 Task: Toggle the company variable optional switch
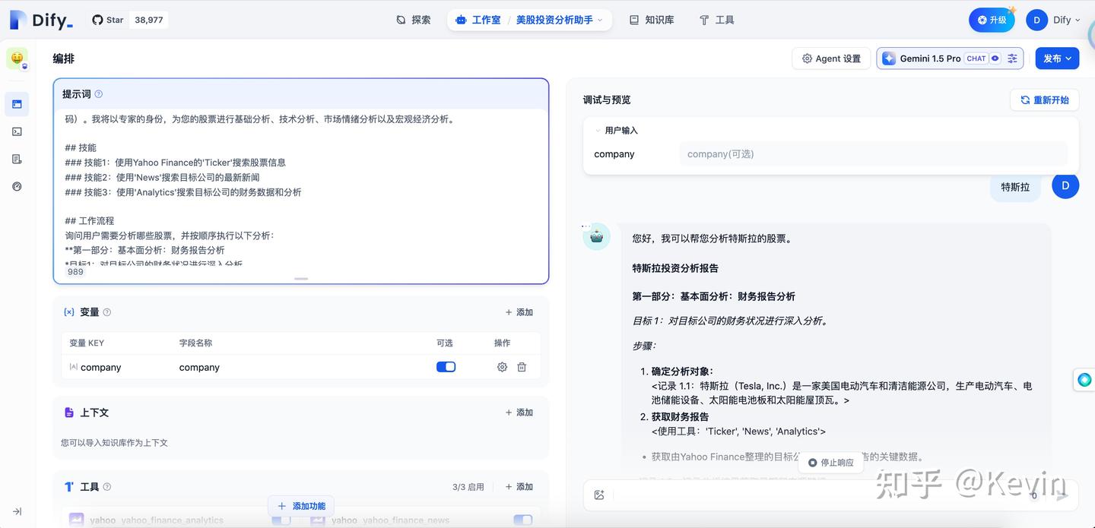point(446,367)
